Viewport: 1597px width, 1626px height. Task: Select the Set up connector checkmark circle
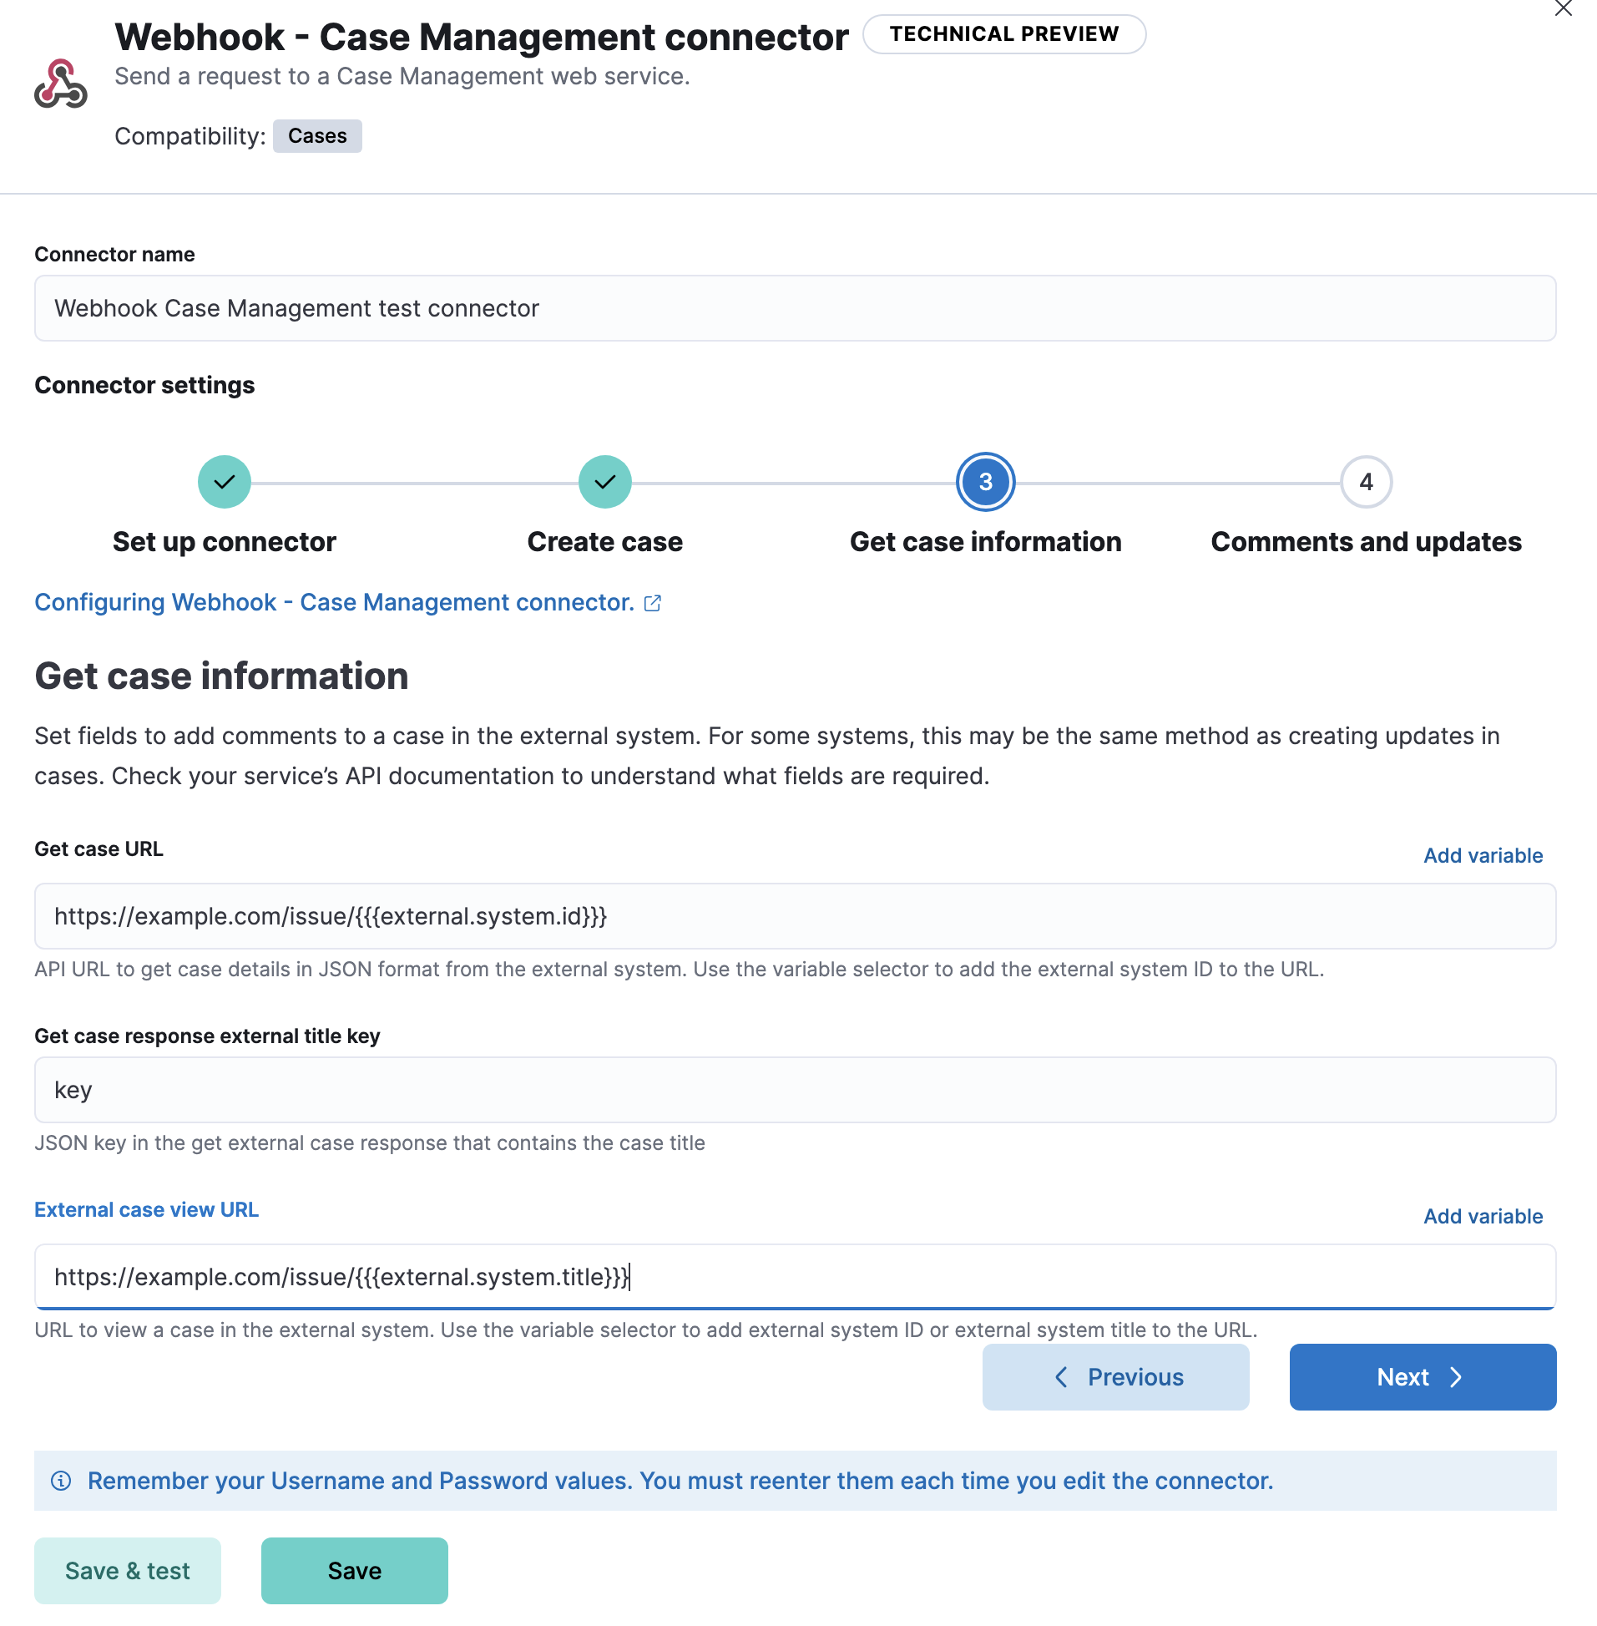223,482
